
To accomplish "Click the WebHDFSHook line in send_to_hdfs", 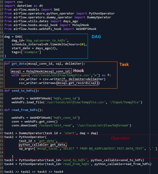I will pos(45,99).
